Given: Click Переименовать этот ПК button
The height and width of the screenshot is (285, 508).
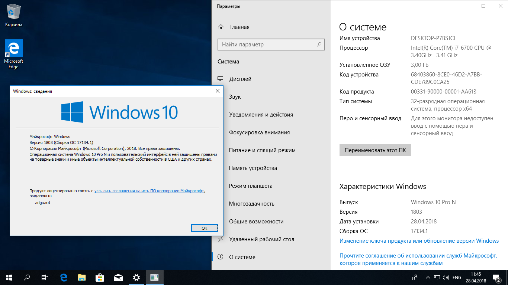Looking at the screenshot, I should click(x=375, y=150).
